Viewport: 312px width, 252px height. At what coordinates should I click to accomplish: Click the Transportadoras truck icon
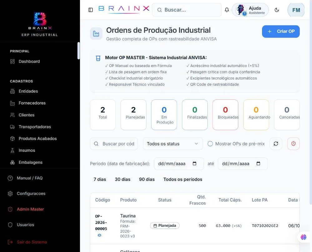tap(12, 127)
